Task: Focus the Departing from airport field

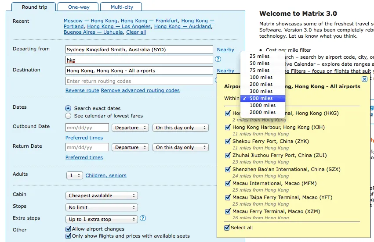Action: (x=139, y=50)
